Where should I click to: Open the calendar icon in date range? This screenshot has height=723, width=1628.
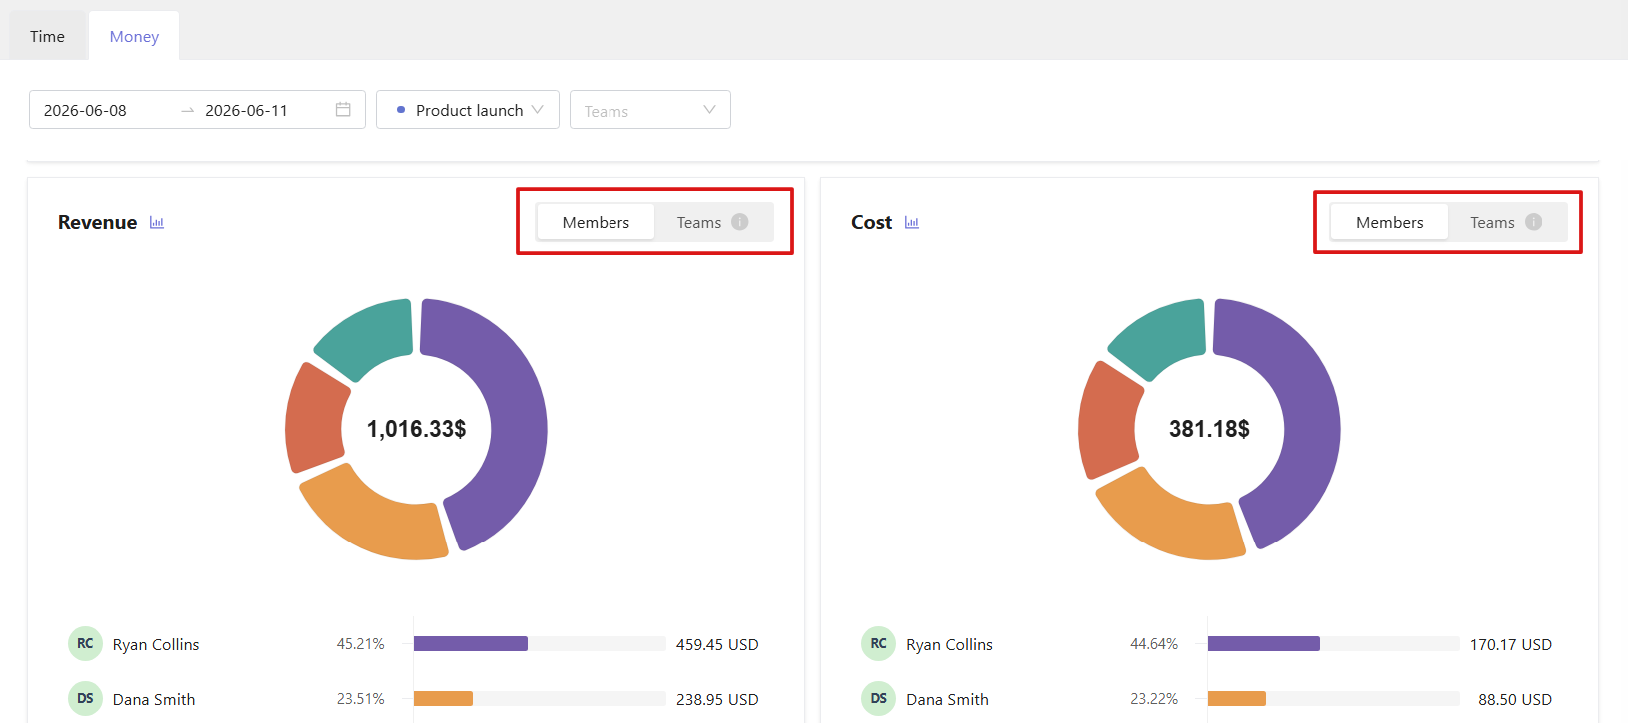point(343,110)
